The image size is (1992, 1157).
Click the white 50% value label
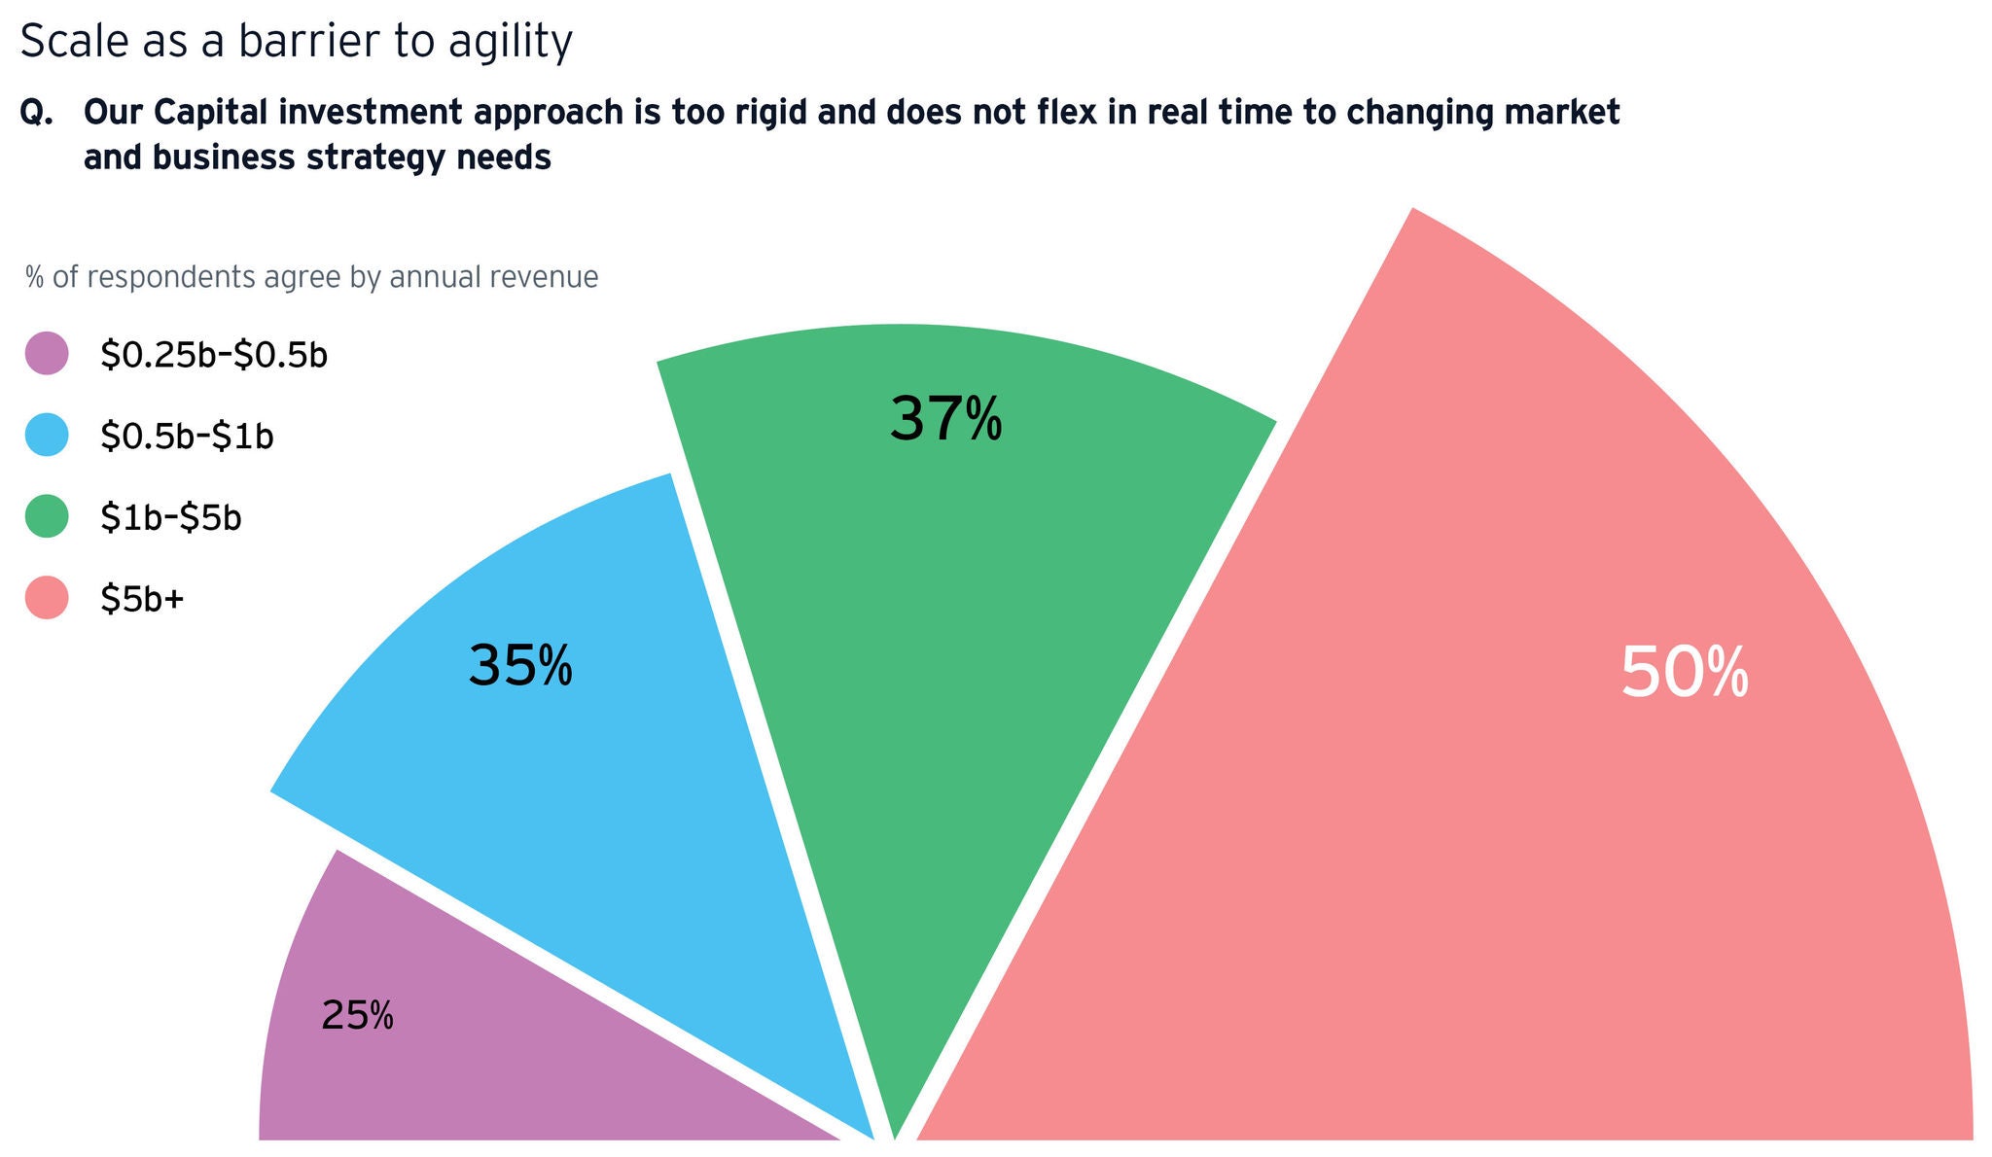coord(1685,673)
